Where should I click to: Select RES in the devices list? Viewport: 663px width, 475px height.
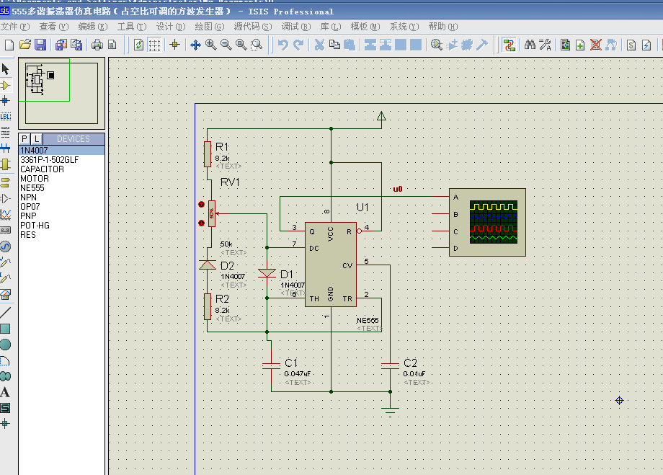pos(62,235)
